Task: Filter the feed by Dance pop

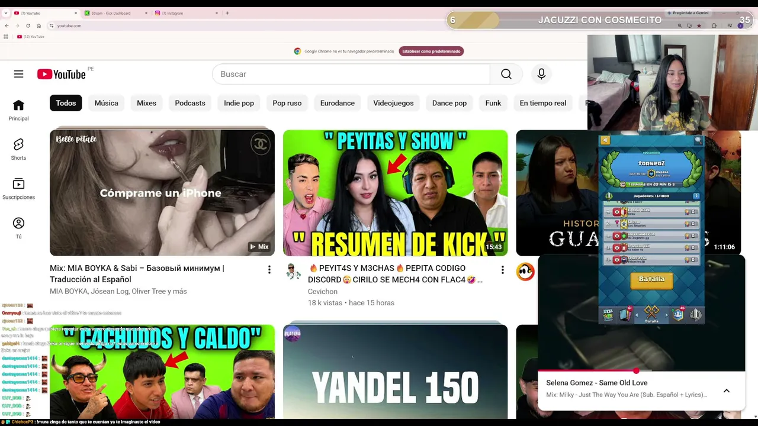Action: 449,103
